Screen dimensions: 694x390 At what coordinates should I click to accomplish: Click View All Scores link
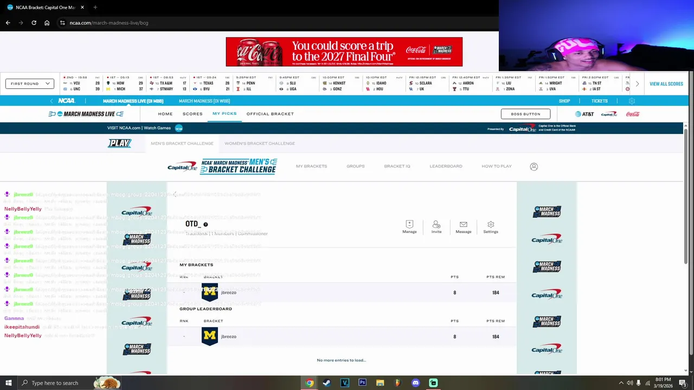click(x=666, y=84)
